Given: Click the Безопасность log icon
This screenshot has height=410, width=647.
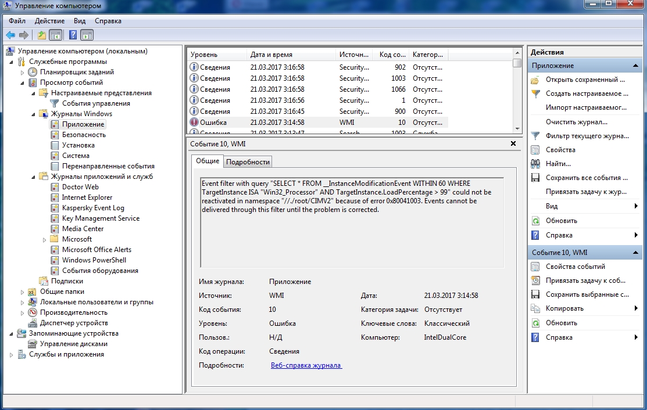Looking at the screenshot, I should point(55,135).
